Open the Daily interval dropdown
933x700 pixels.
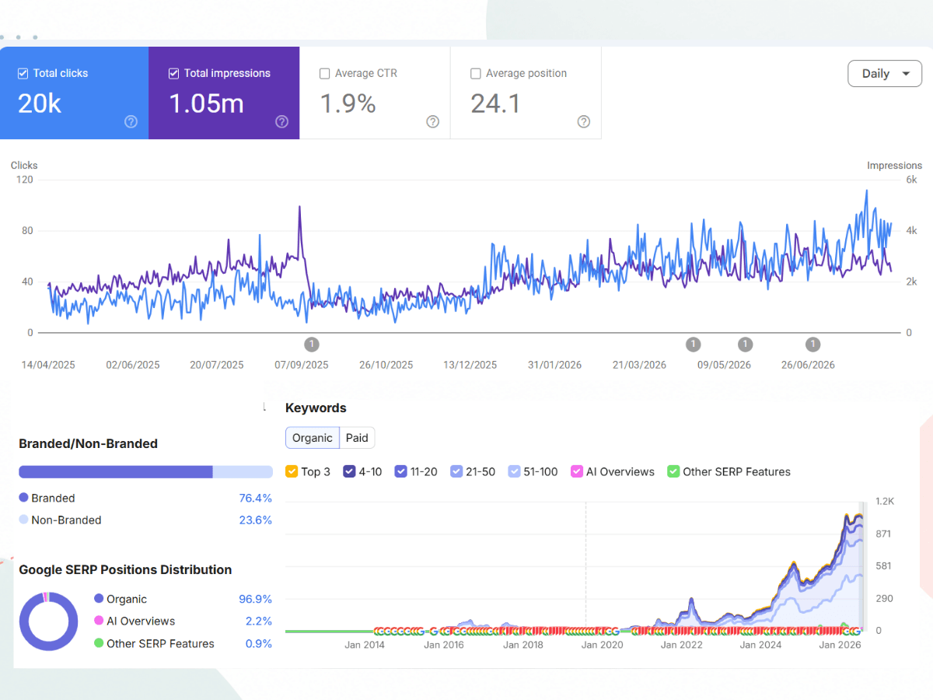pos(885,74)
